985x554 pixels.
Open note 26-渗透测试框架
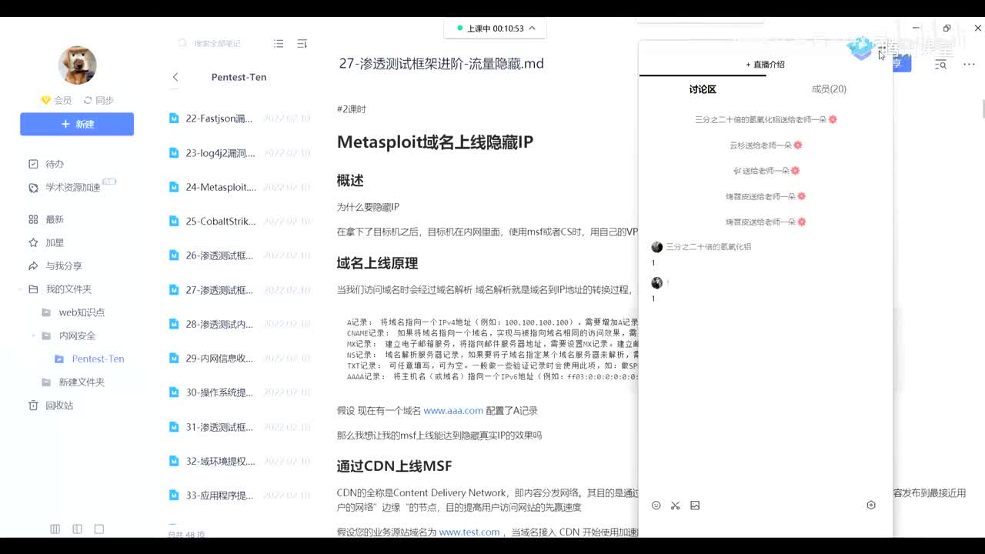click(x=239, y=255)
